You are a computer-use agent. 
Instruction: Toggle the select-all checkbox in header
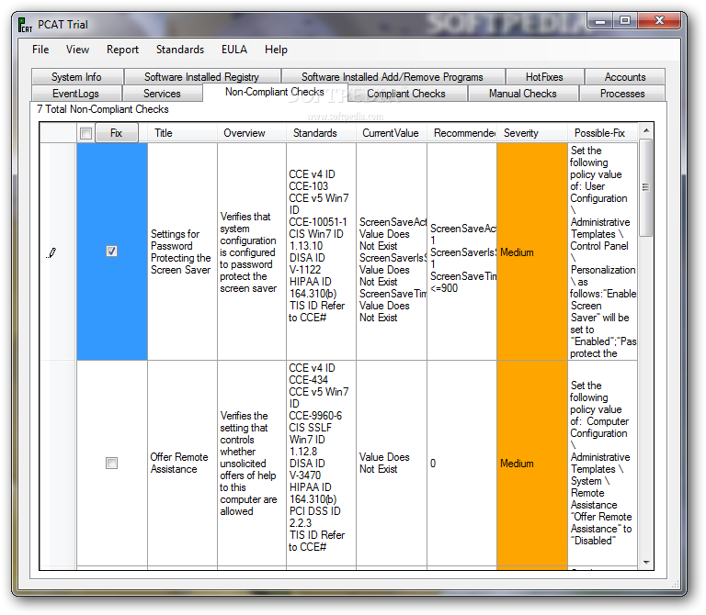(85, 133)
